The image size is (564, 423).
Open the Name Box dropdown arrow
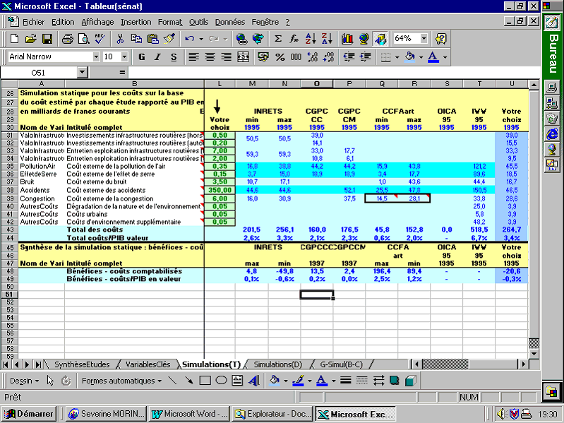point(82,72)
